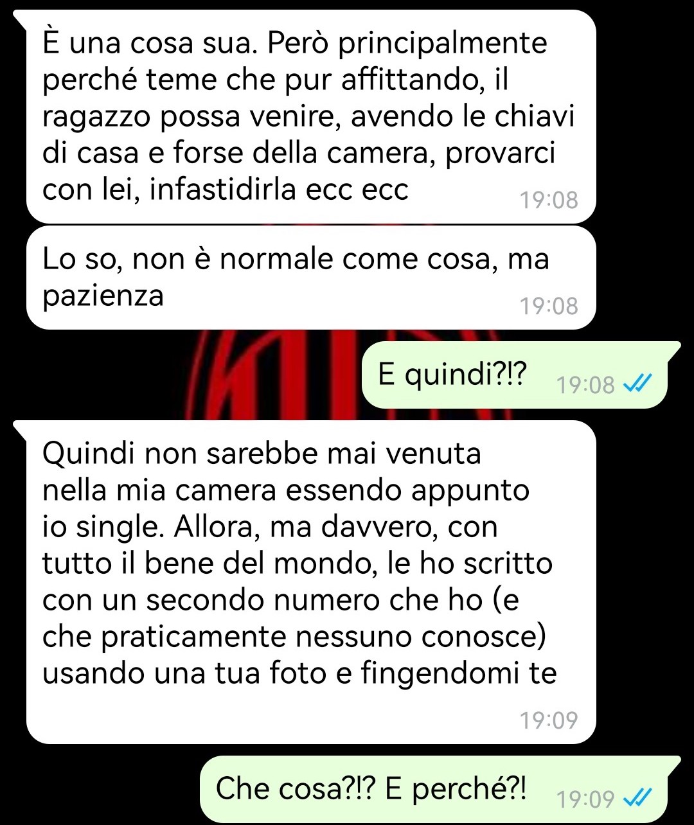Tap the sent bubble 'Che cosa?!? E perché?!'
694x825 pixels.
point(440,789)
